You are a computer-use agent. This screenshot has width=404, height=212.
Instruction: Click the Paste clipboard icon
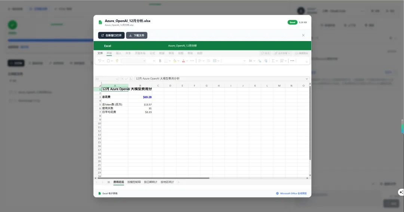(x=108, y=61)
